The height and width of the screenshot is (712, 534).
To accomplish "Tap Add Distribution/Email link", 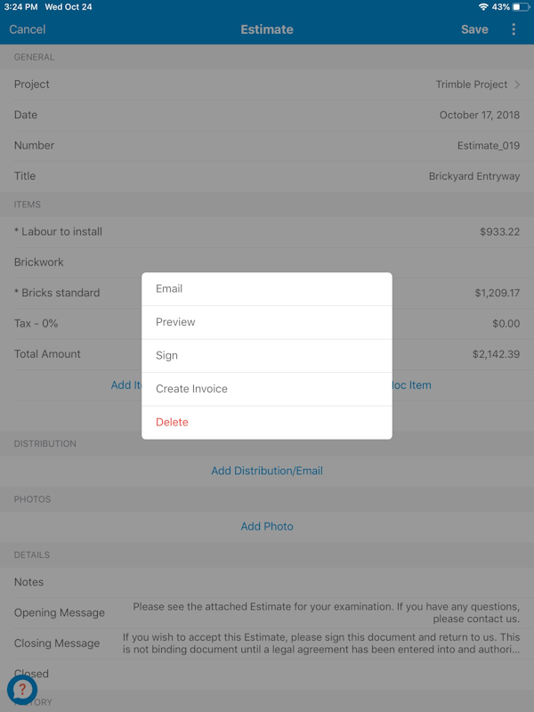I will tap(267, 471).
